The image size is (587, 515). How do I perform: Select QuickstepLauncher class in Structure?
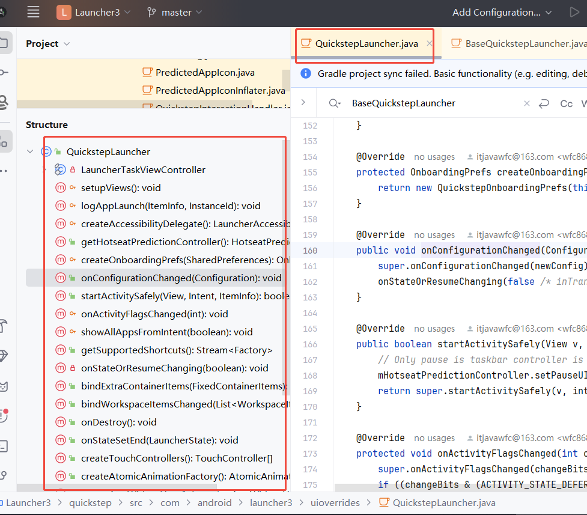(108, 151)
